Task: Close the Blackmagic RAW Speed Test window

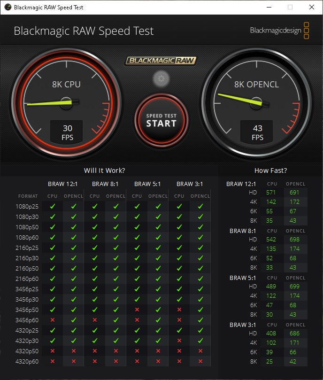Action: tap(312, 7)
